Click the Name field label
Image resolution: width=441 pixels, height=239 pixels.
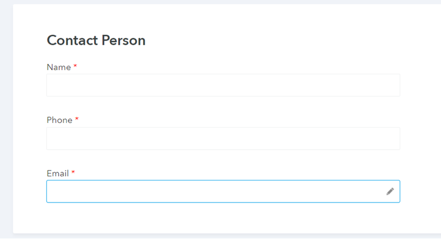click(59, 67)
